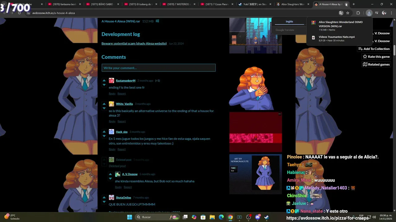Upvote Hack_siss's comment
396x222 pixels.
pos(104,132)
